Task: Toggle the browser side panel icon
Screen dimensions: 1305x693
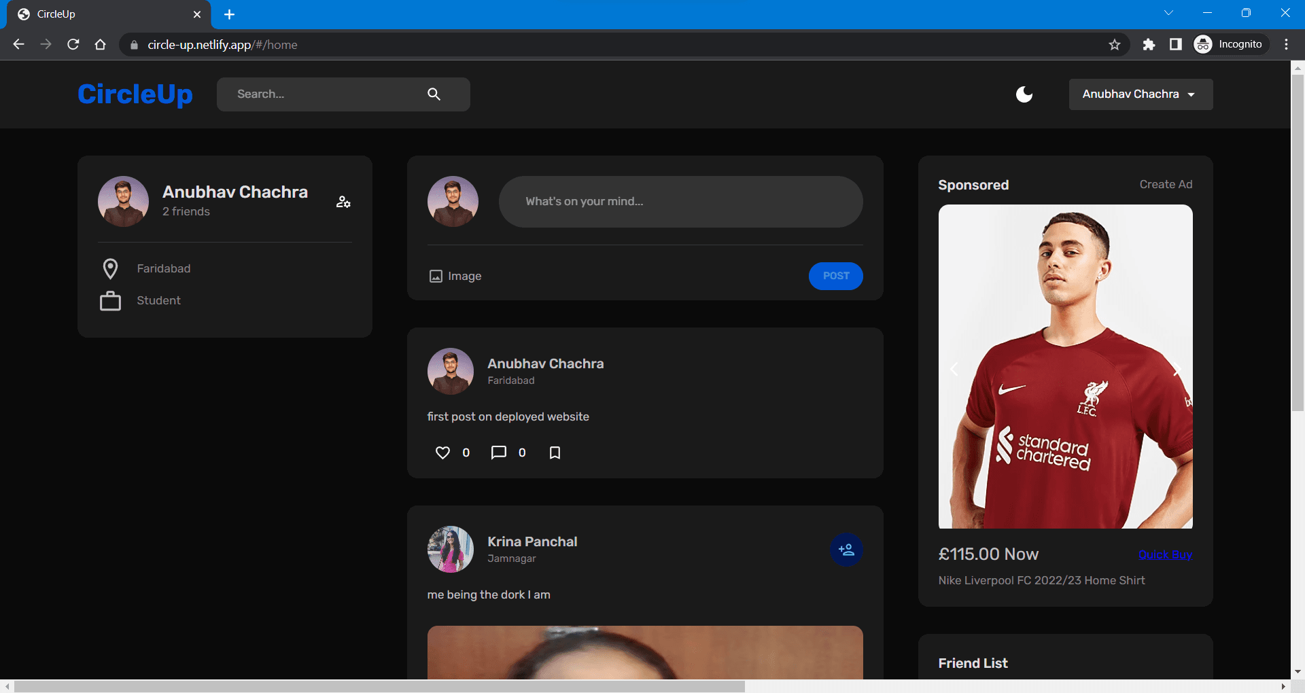Action: pyautogui.click(x=1176, y=44)
